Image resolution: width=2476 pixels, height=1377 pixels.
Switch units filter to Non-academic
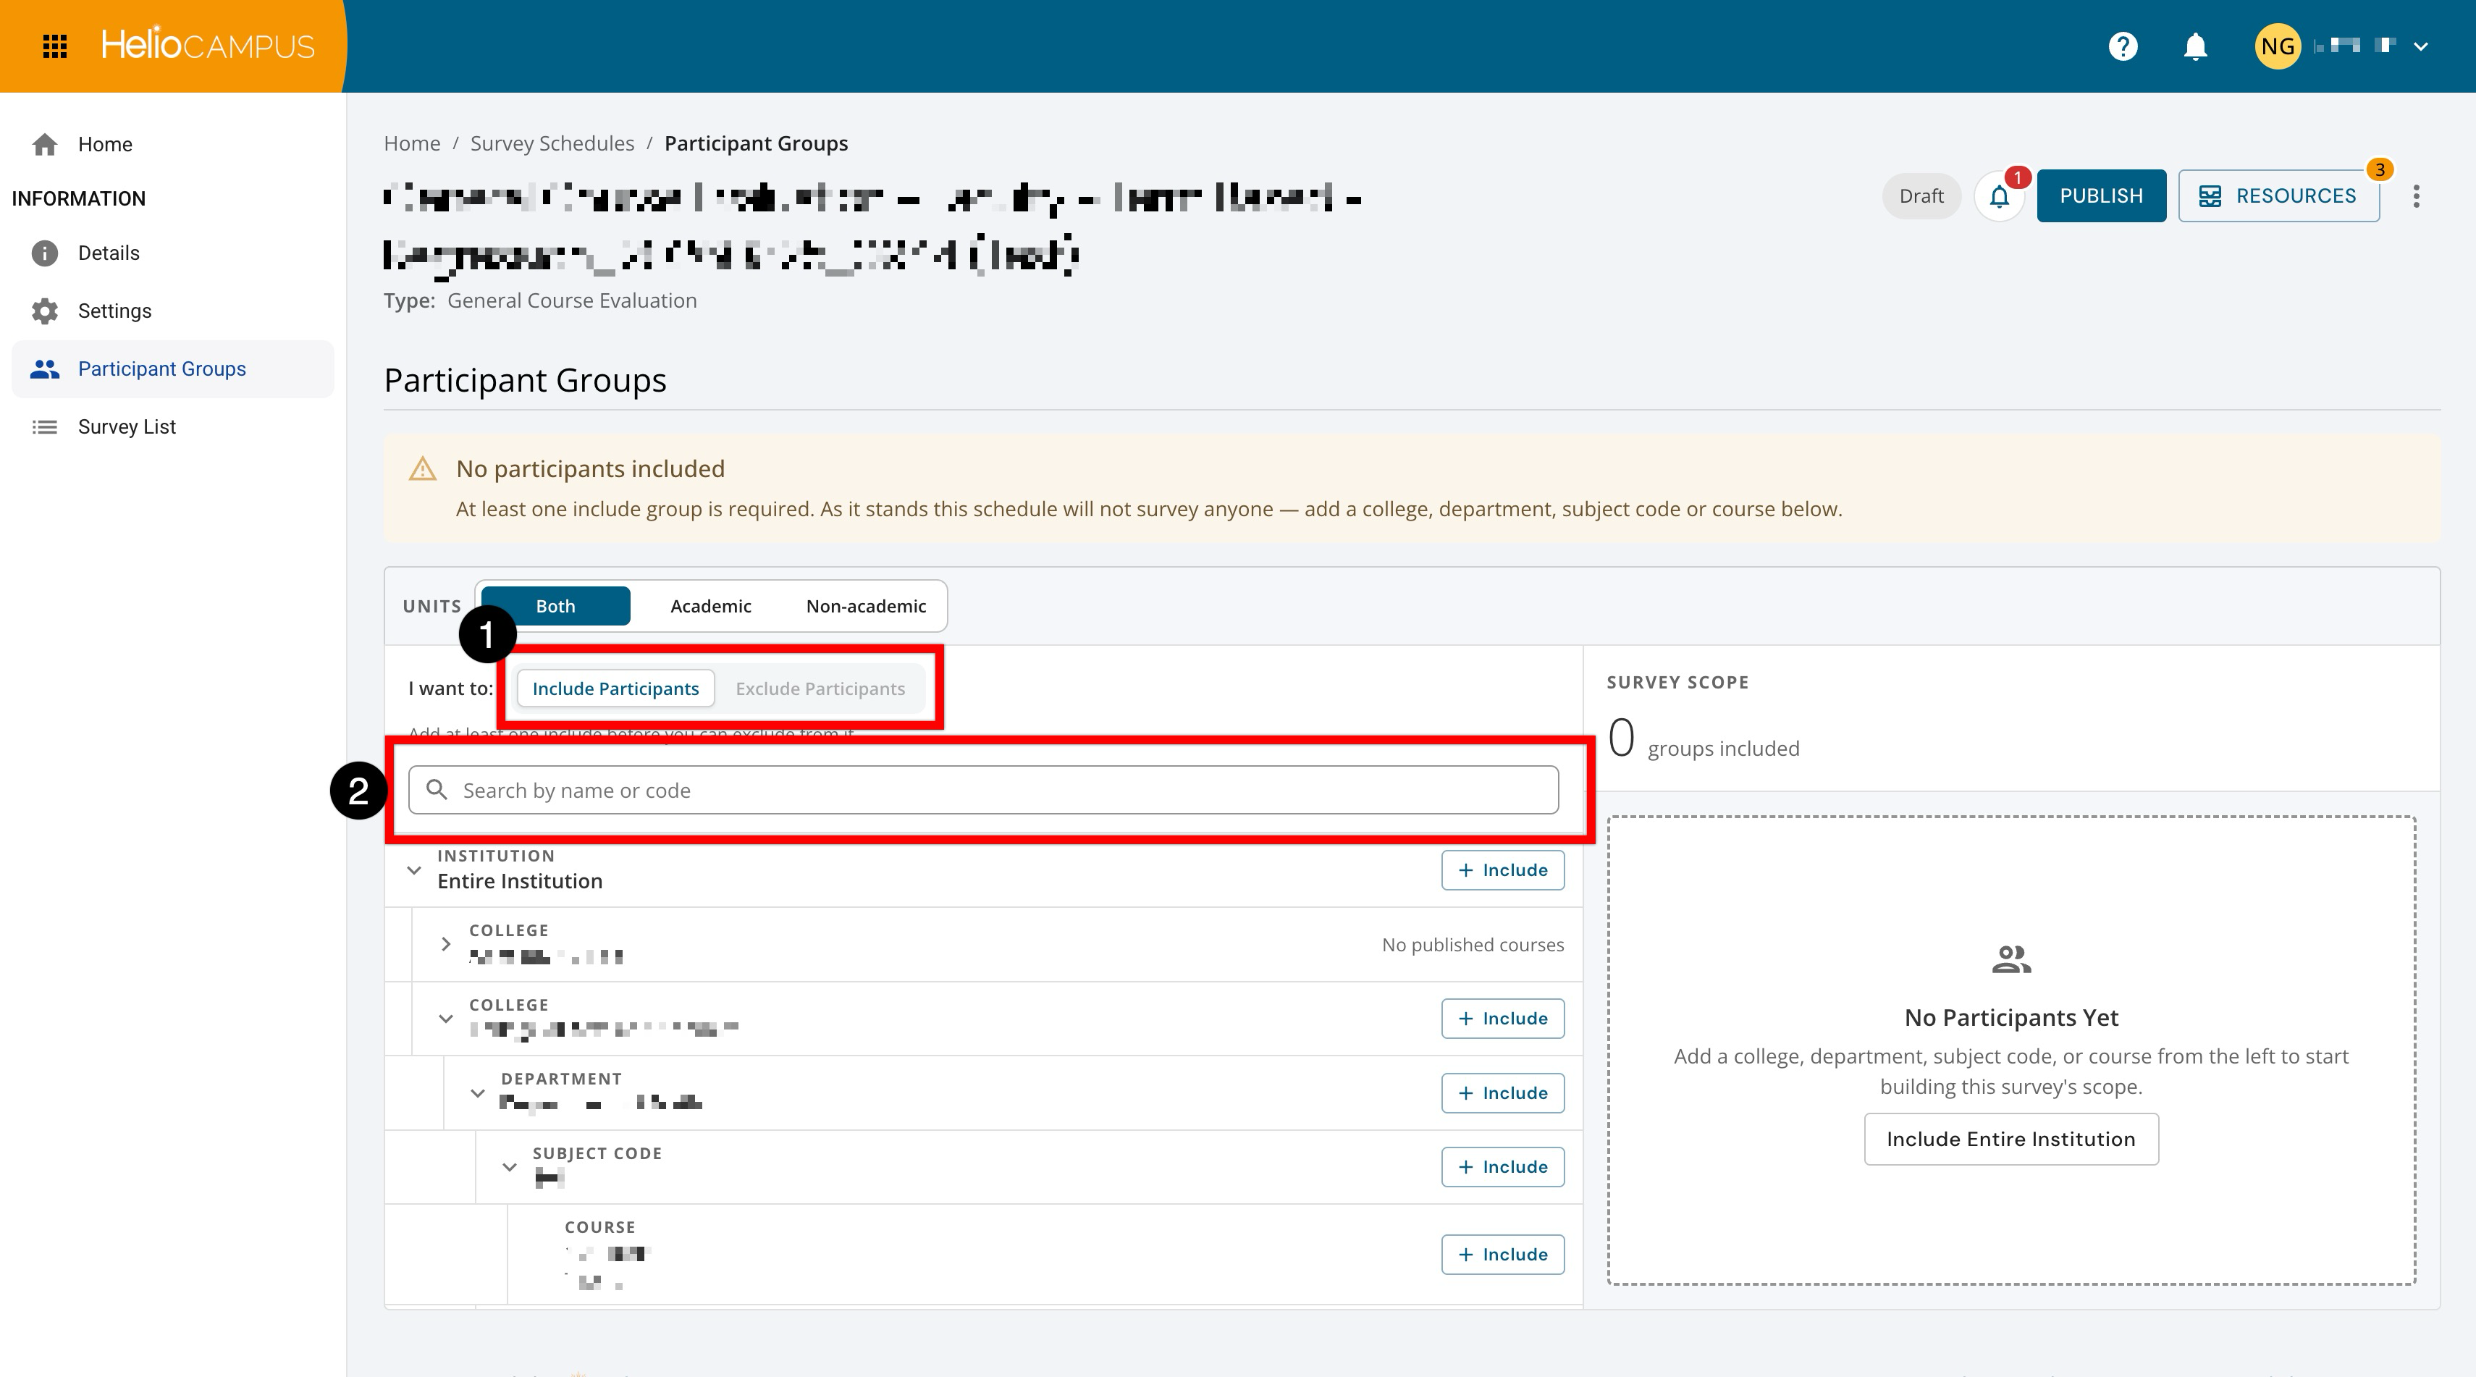[866, 607]
